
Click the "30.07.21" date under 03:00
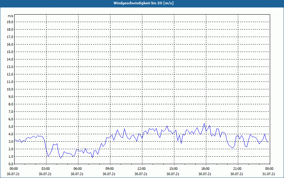(x=45, y=174)
